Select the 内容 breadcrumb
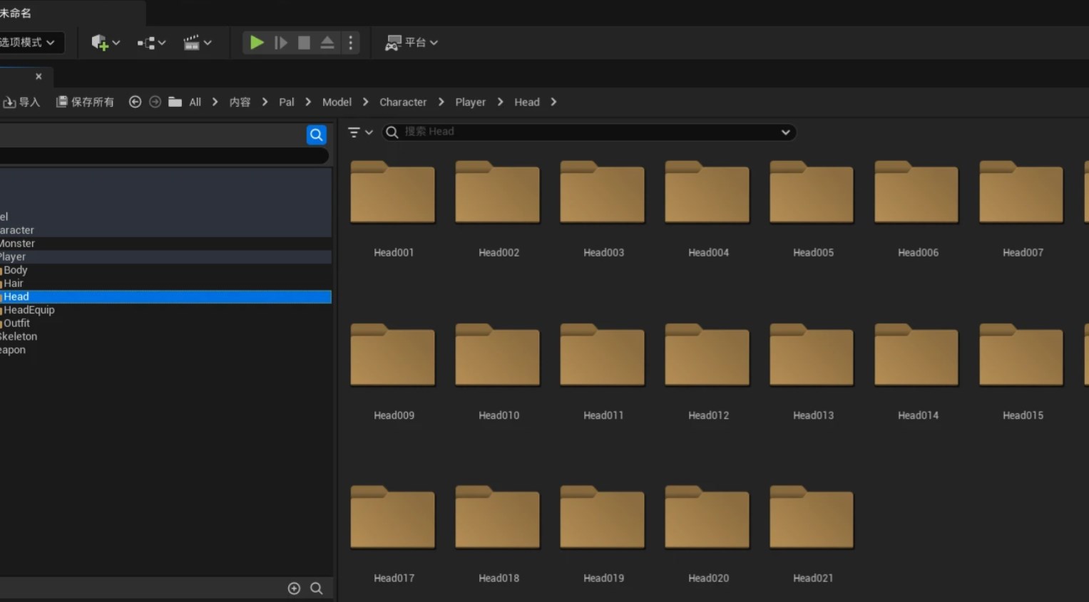 pyautogui.click(x=240, y=102)
